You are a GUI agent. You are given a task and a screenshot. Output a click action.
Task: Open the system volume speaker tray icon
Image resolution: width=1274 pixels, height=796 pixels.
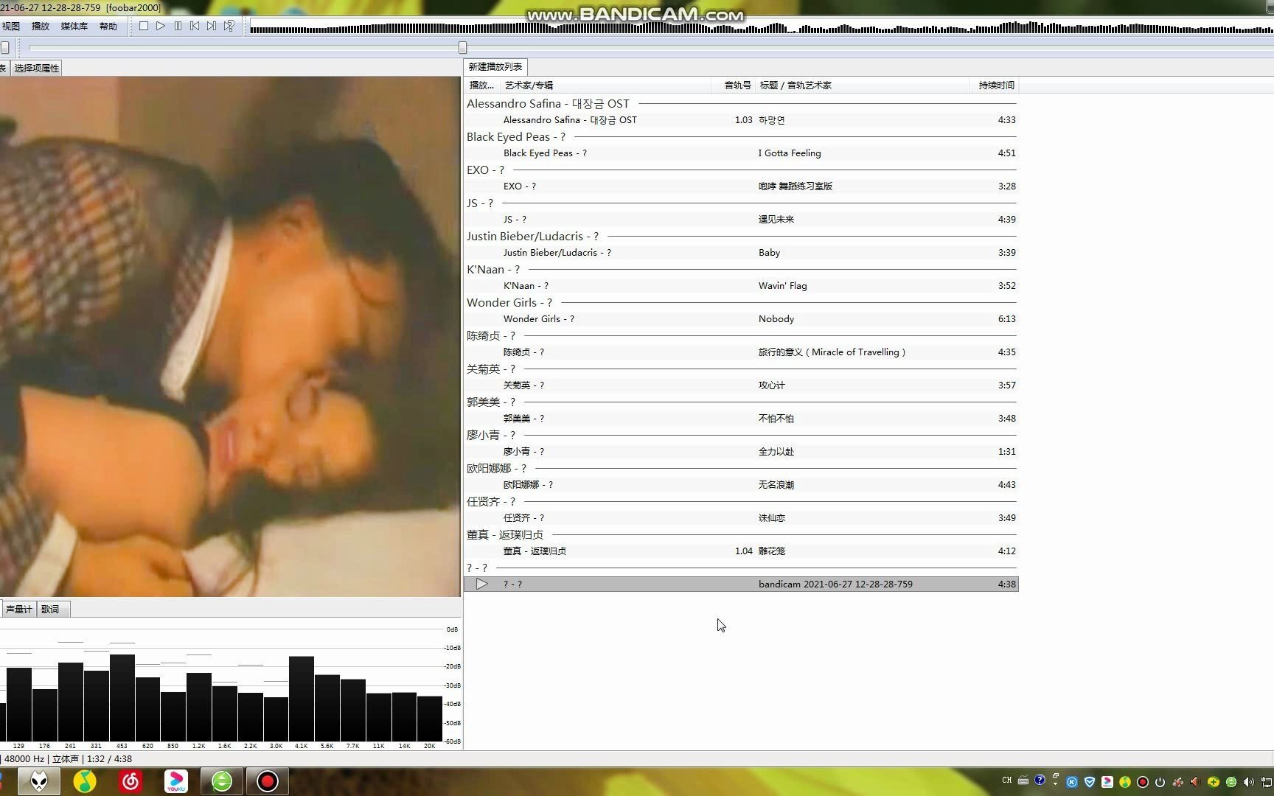pyautogui.click(x=1249, y=782)
